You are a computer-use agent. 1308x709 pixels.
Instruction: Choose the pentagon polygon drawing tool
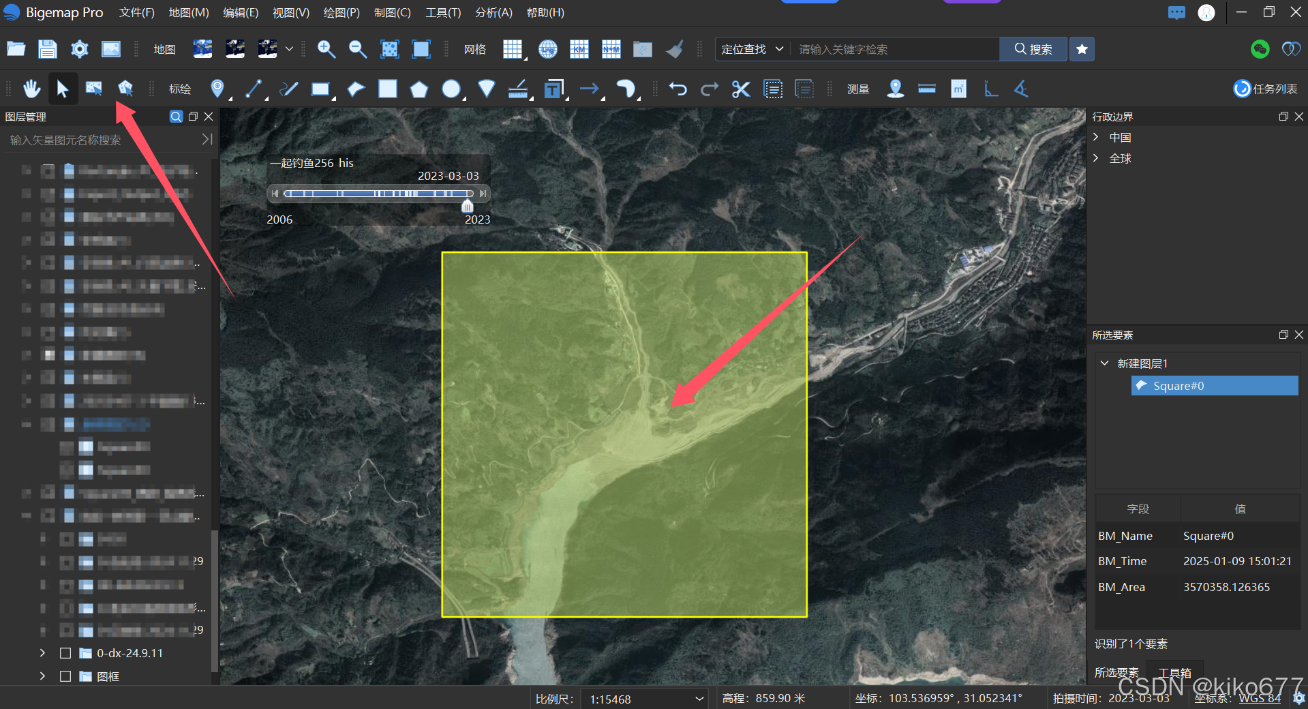[419, 89]
